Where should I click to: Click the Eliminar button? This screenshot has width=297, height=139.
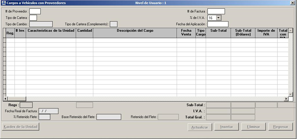(x=253, y=127)
